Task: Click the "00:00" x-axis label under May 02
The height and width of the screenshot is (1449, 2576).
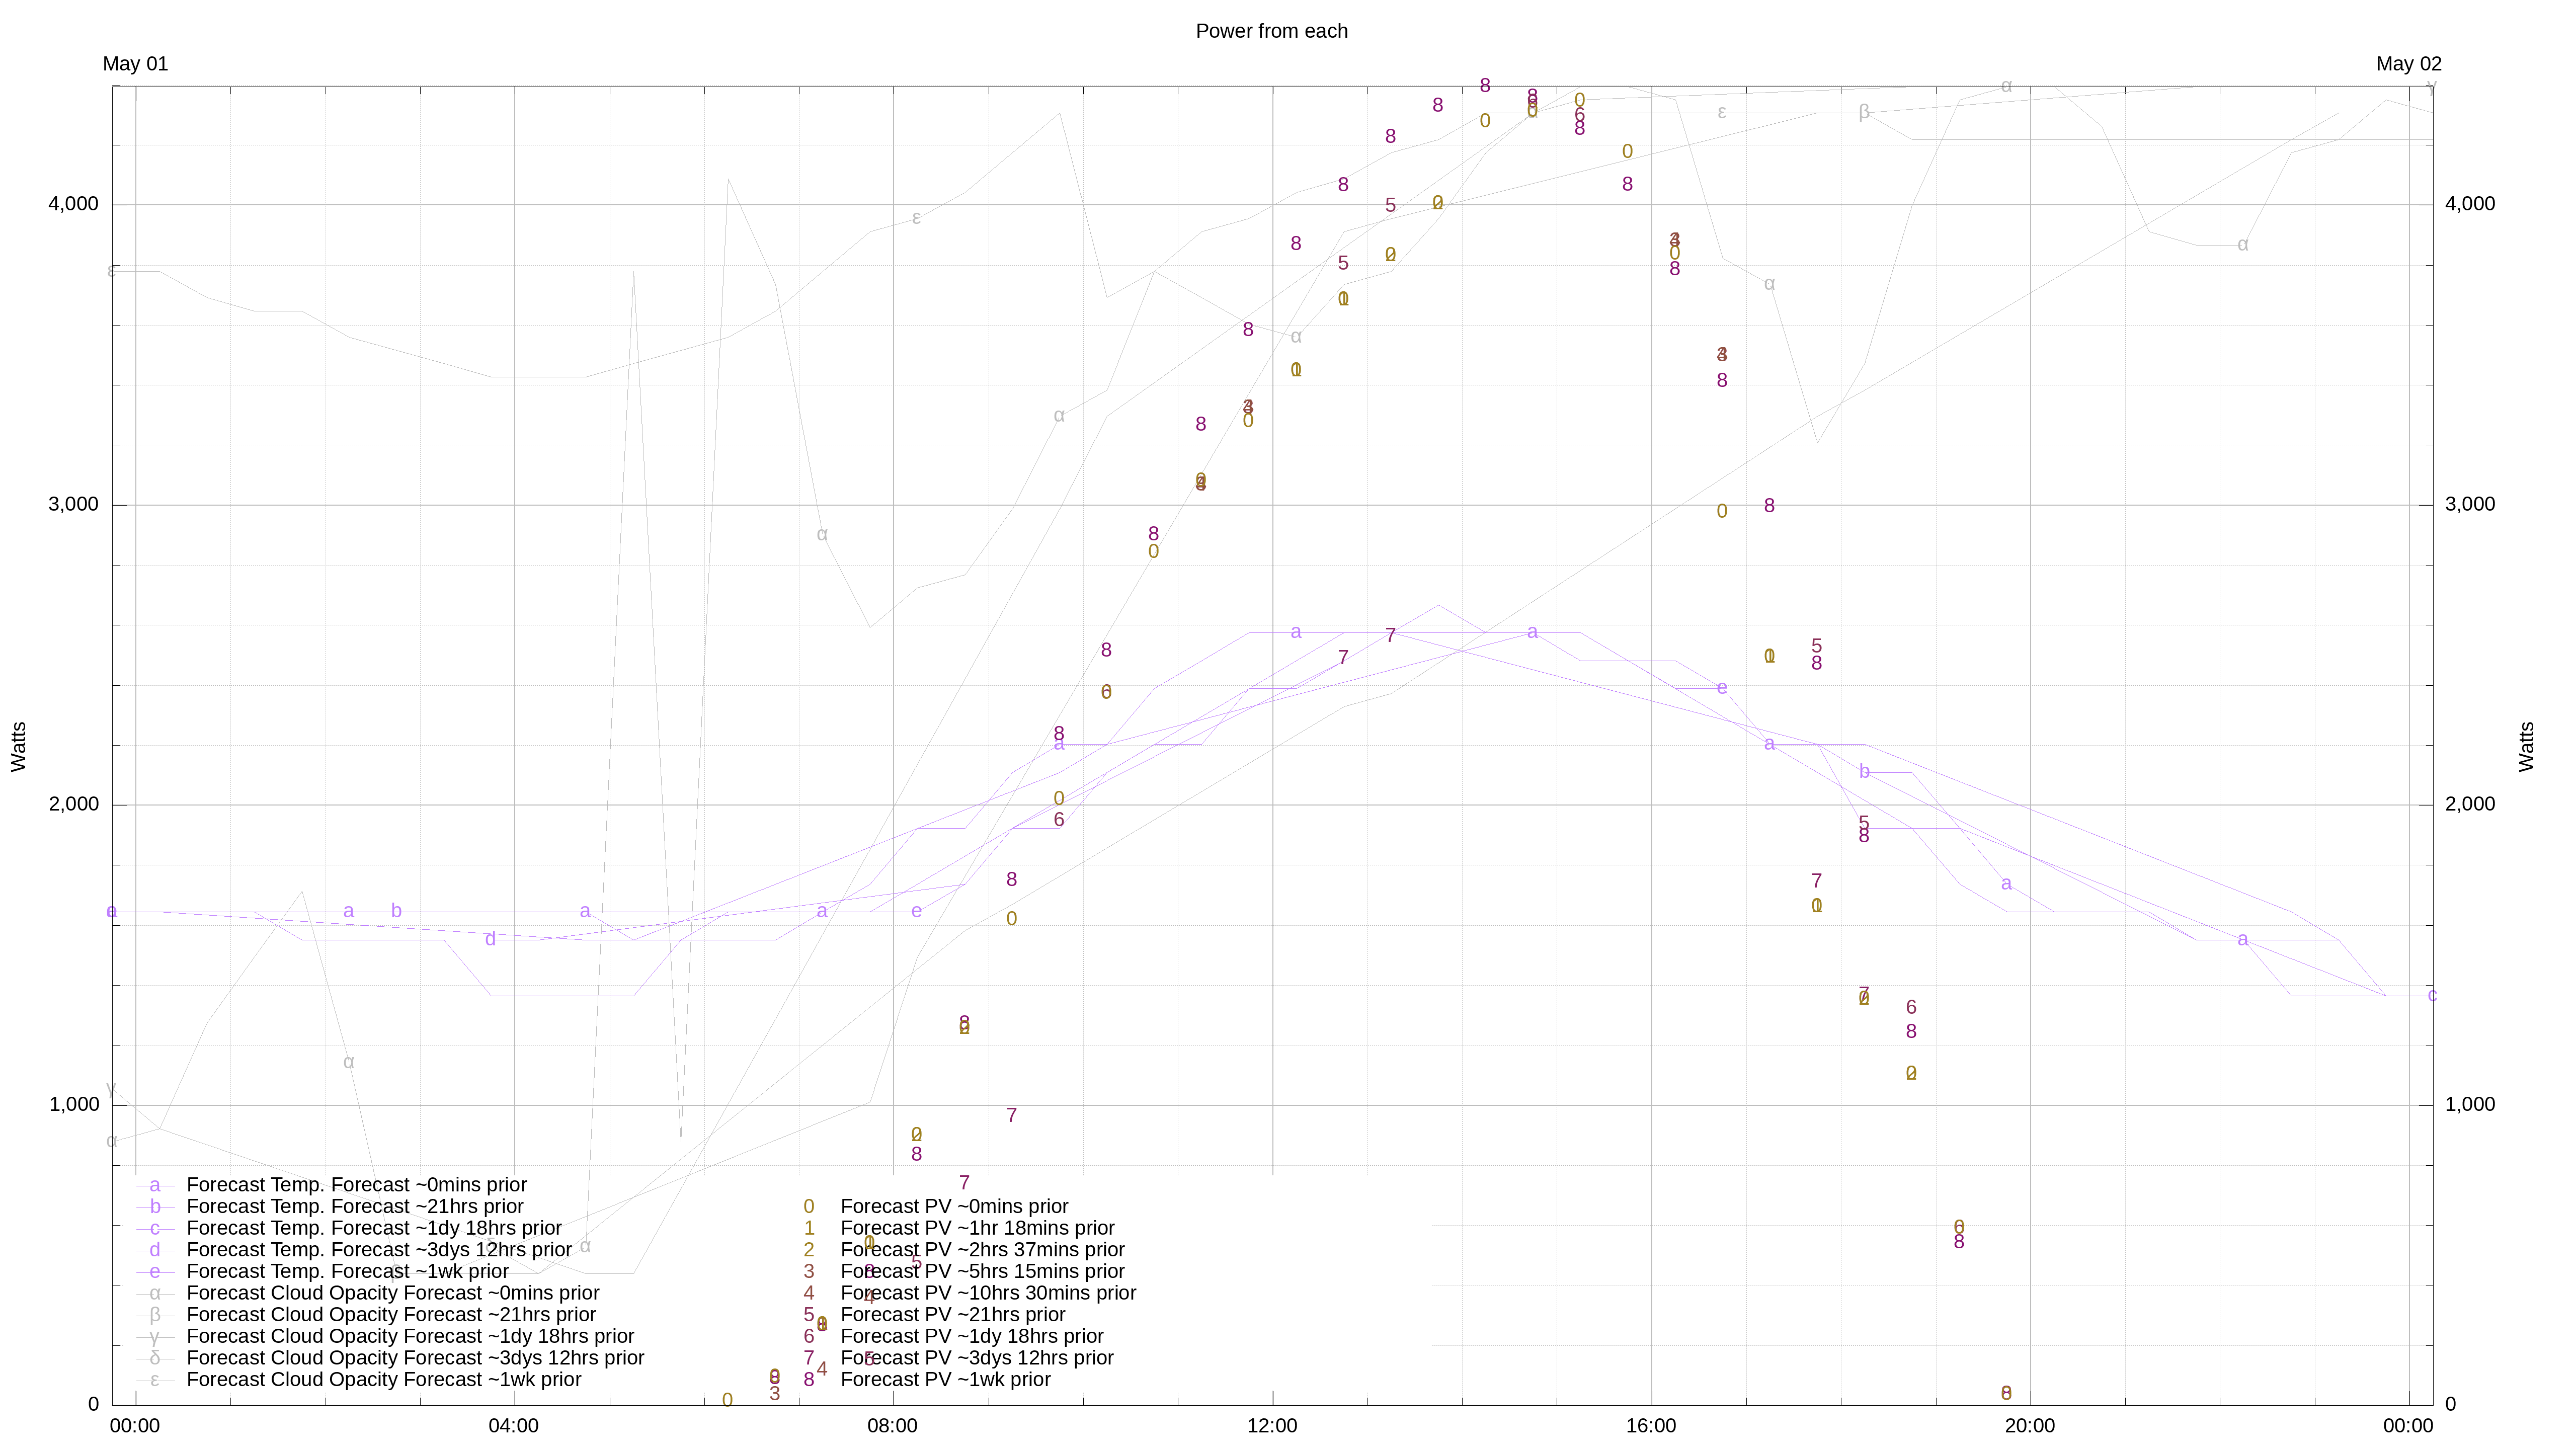Action: point(2409,1426)
